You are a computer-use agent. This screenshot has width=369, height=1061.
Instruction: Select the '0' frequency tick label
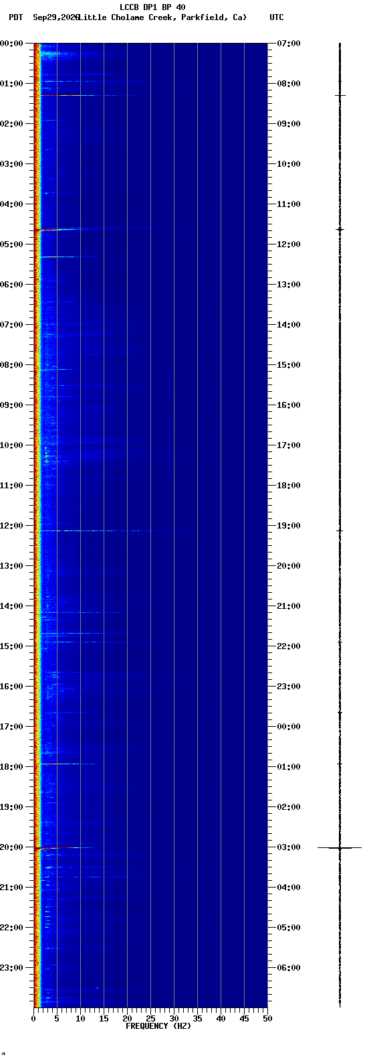(34, 1019)
